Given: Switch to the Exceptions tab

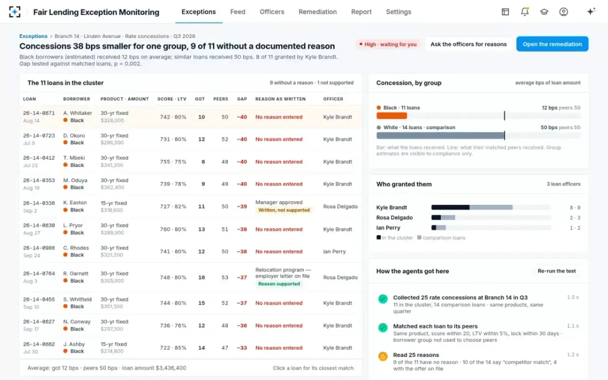Looking at the screenshot, I should [x=199, y=12].
